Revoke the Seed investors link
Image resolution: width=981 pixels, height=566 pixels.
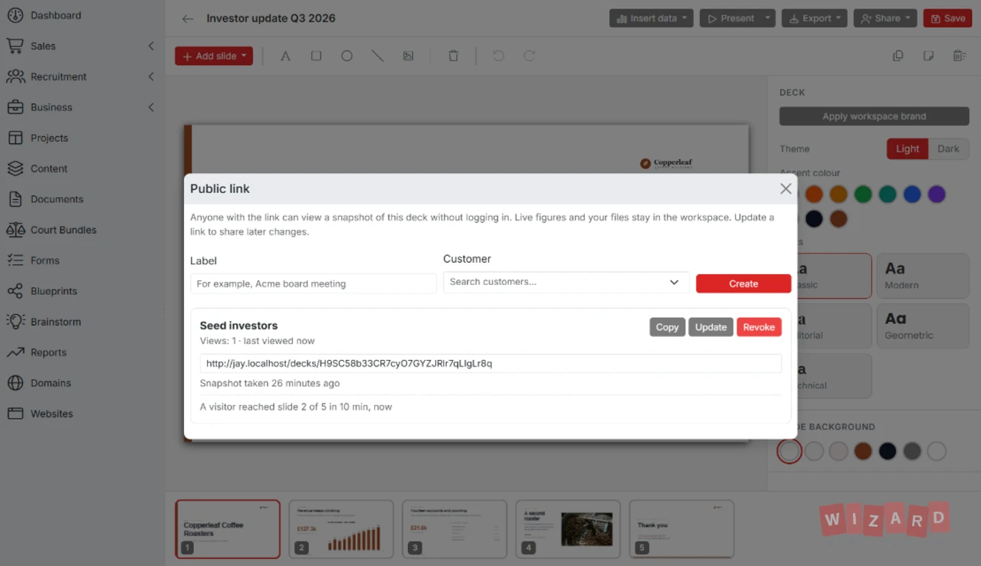pyautogui.click(x=759, y=327)
